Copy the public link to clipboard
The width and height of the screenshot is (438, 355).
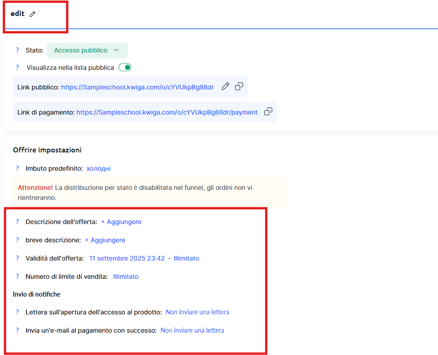(239, 87)
